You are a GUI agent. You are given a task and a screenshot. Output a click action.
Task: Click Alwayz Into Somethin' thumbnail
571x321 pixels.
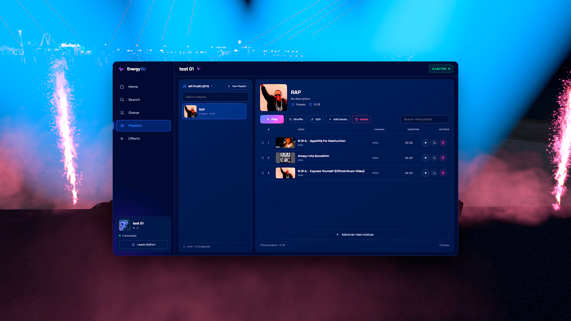pyautogui.click(x=285, y=158)
